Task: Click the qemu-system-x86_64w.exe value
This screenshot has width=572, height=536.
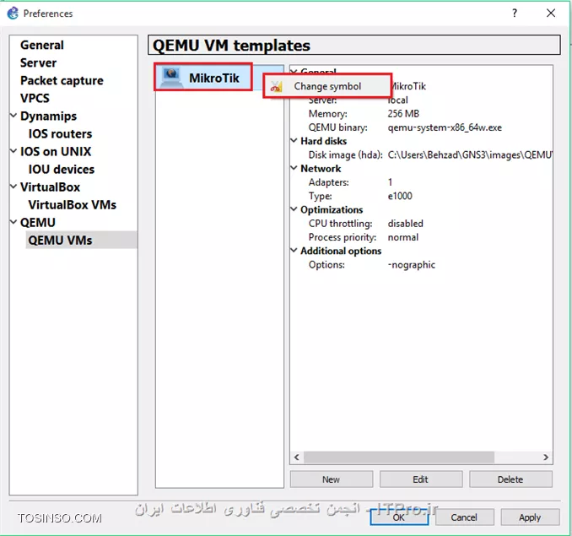Action: 445,127
